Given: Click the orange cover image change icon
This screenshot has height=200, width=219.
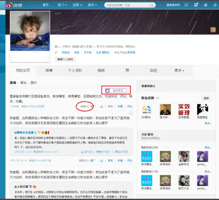Looking at the screenshot, I should point(213,30).
